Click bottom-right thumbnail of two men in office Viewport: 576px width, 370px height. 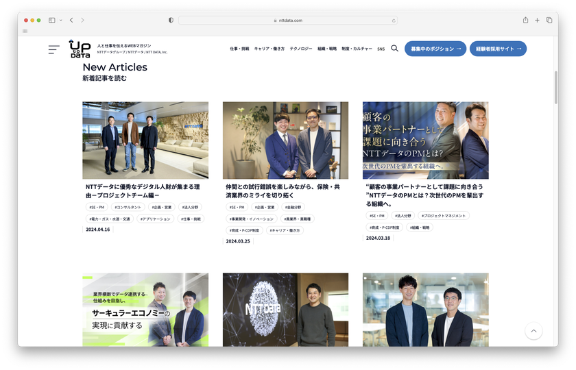tap(425, 310)
